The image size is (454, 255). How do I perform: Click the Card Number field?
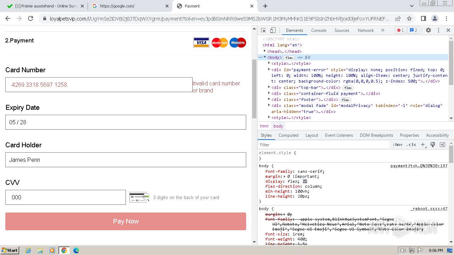click(x=99, y=85)
